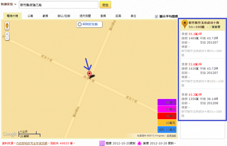Click the orange pin icon in results header
Screen dimensions: 227x146
click(184, 24)
